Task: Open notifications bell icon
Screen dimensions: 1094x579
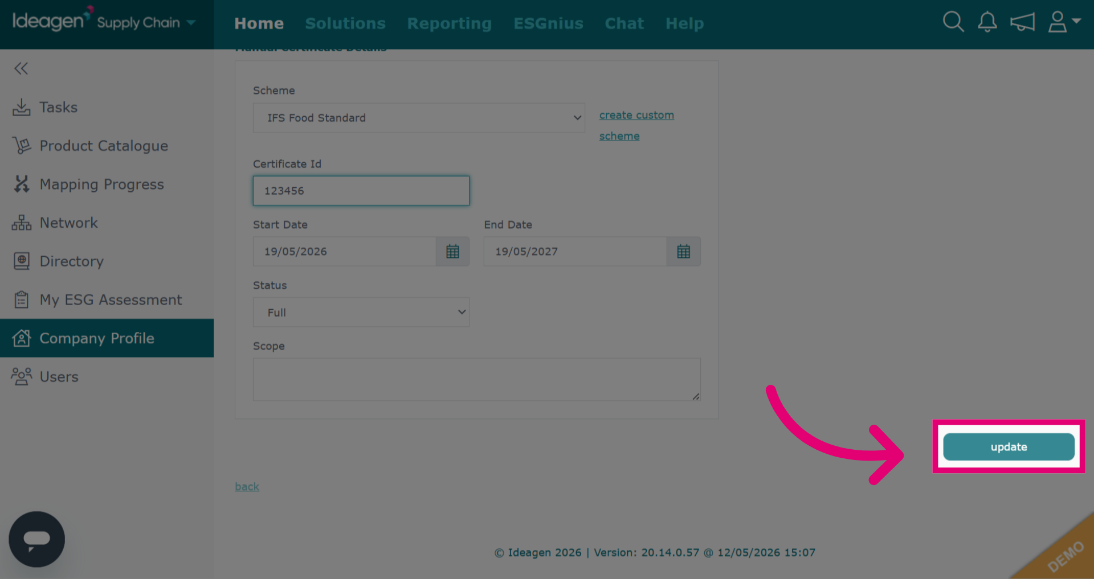Action: coord(987,22)
